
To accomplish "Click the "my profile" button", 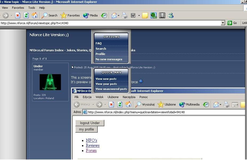I will (87, 129).
